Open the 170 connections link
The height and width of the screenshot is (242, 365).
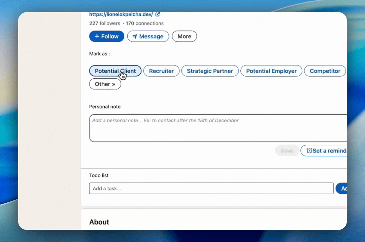(145, 24)
